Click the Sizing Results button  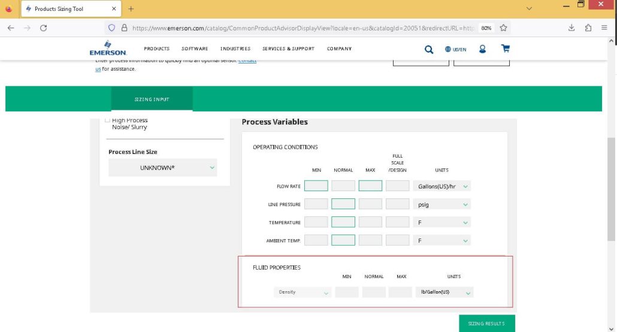coord(487,324)
